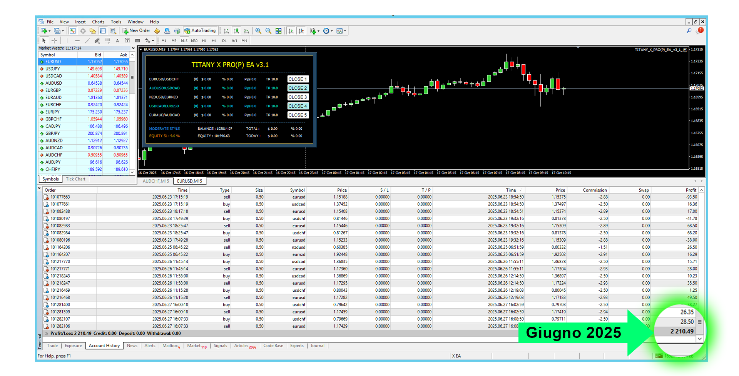The width and height of the screenshot is (739, 376).
Task: Select the text label tool
Action: point(117,41)
